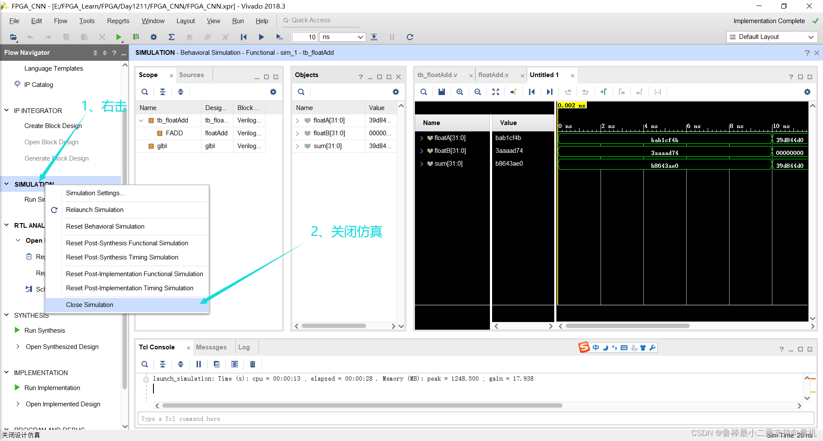The width and height of the screenshot is (823, 441).
Task: Click the Tcl Console horizontal scrollbar
Action: (x=362, y=405)
